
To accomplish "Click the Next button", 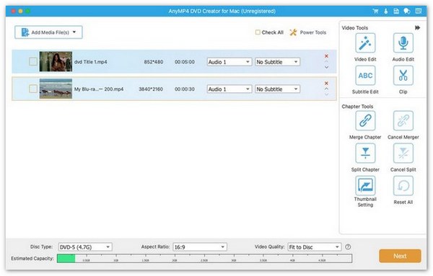I will tap(400, 256).
